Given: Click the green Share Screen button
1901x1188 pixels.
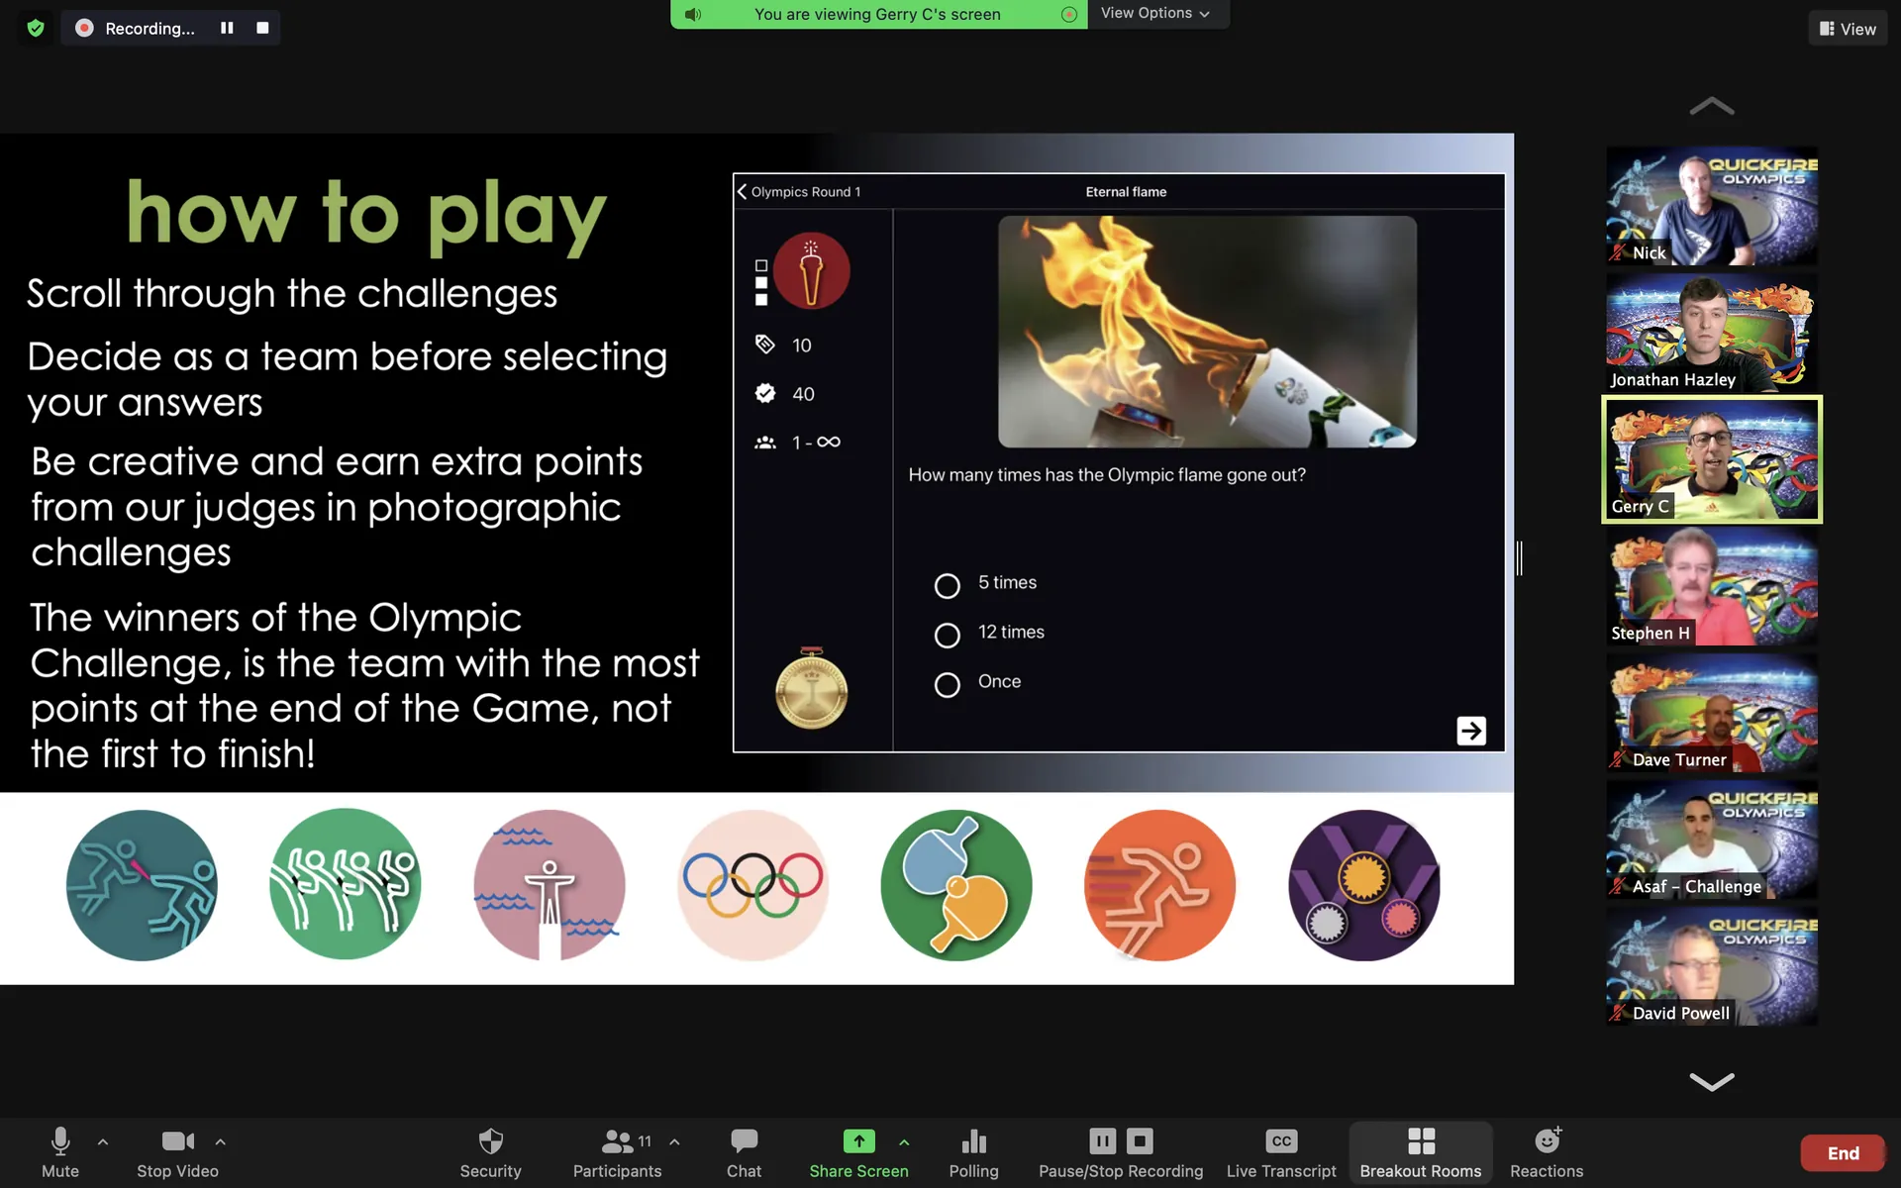Looking at the screenshot, I should point(858,1153).
